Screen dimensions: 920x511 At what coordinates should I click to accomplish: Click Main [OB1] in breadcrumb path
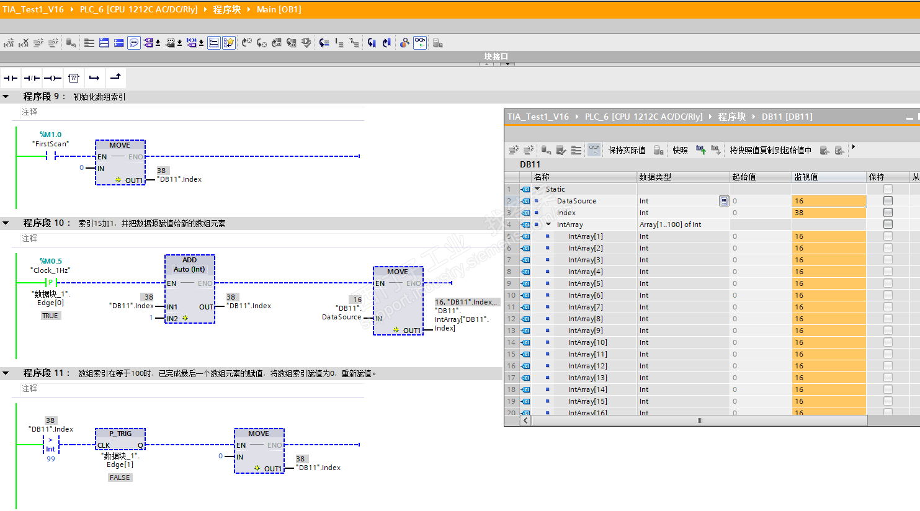pos(279,9)
